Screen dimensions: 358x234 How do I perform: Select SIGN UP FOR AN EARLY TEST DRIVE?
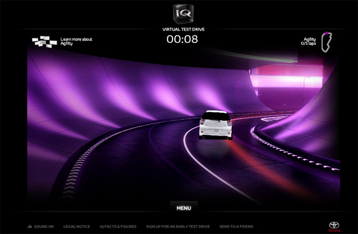click(178, 226)
